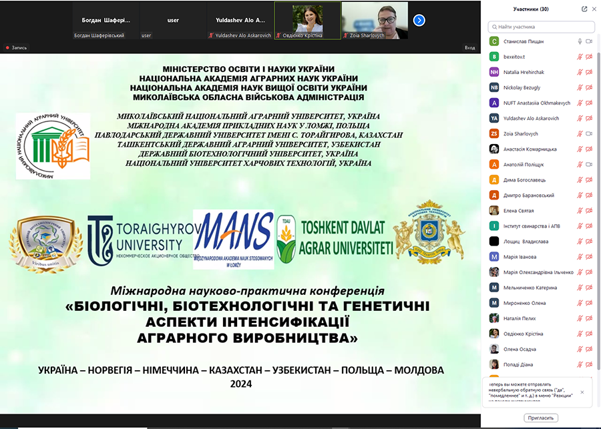601x429 pixels.
Task: Toggle the microphone for Анатолій Поліщук
Action: point(580,164)
